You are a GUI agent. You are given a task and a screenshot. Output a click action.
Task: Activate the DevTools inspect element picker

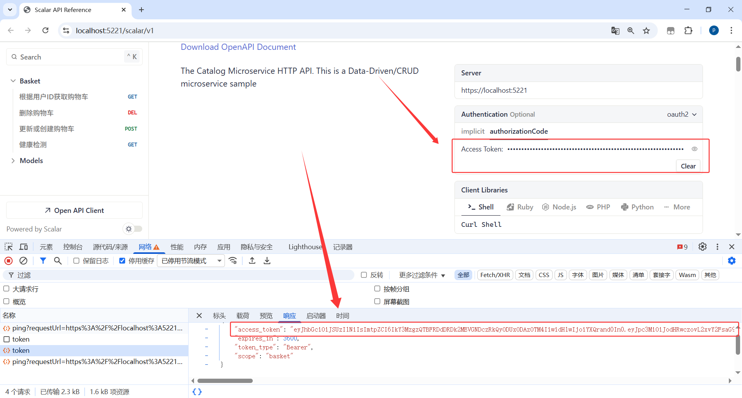(x=9, y=247)
